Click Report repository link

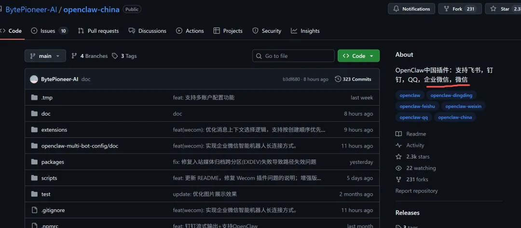(x=416, y=191)
